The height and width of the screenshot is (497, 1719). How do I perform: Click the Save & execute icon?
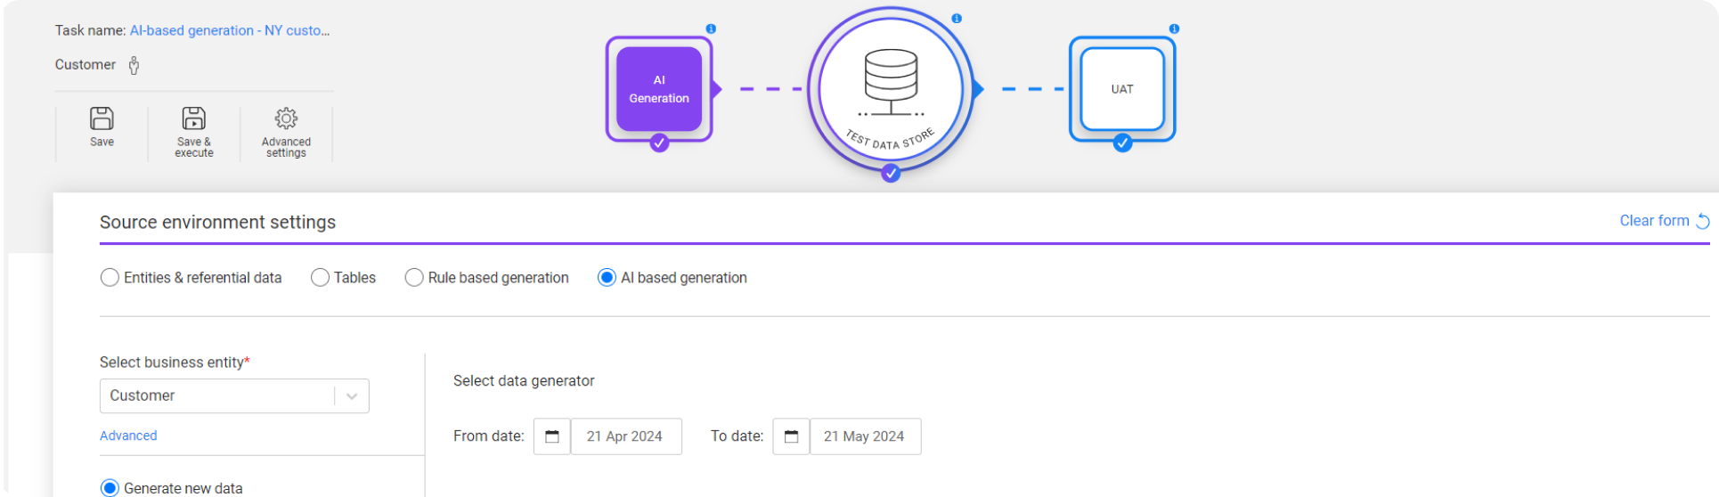pos(194,118)
